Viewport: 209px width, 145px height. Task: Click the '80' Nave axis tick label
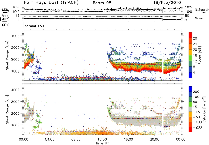187,16
